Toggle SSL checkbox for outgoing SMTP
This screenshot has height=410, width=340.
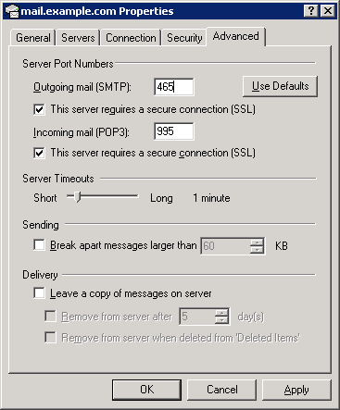[x=39, y=109]
